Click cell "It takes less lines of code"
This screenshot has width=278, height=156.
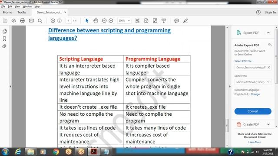point(91,128)
